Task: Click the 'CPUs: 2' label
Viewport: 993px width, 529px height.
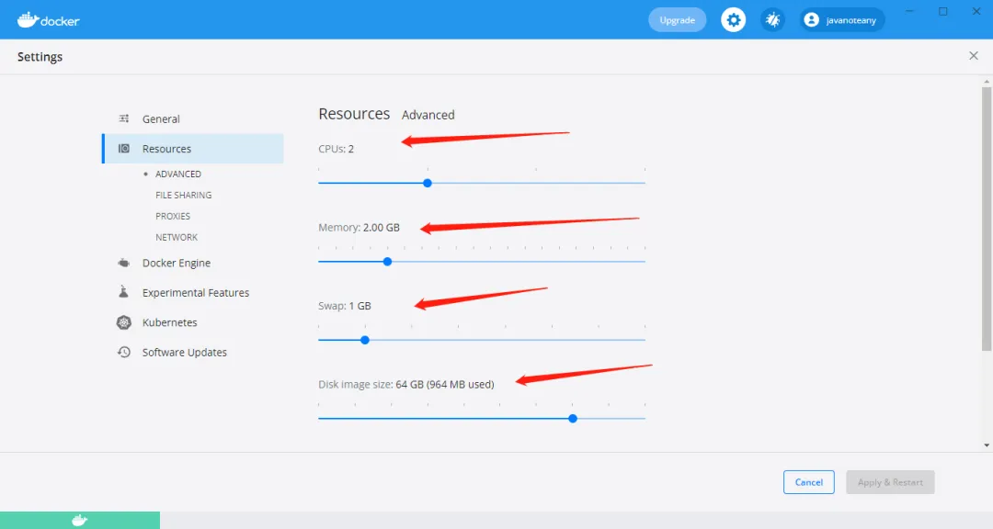Action: 337,149
